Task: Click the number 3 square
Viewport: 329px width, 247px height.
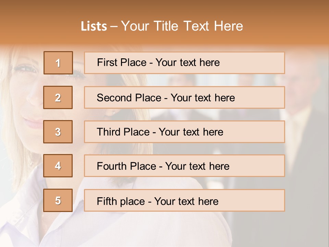Action: 58,132
